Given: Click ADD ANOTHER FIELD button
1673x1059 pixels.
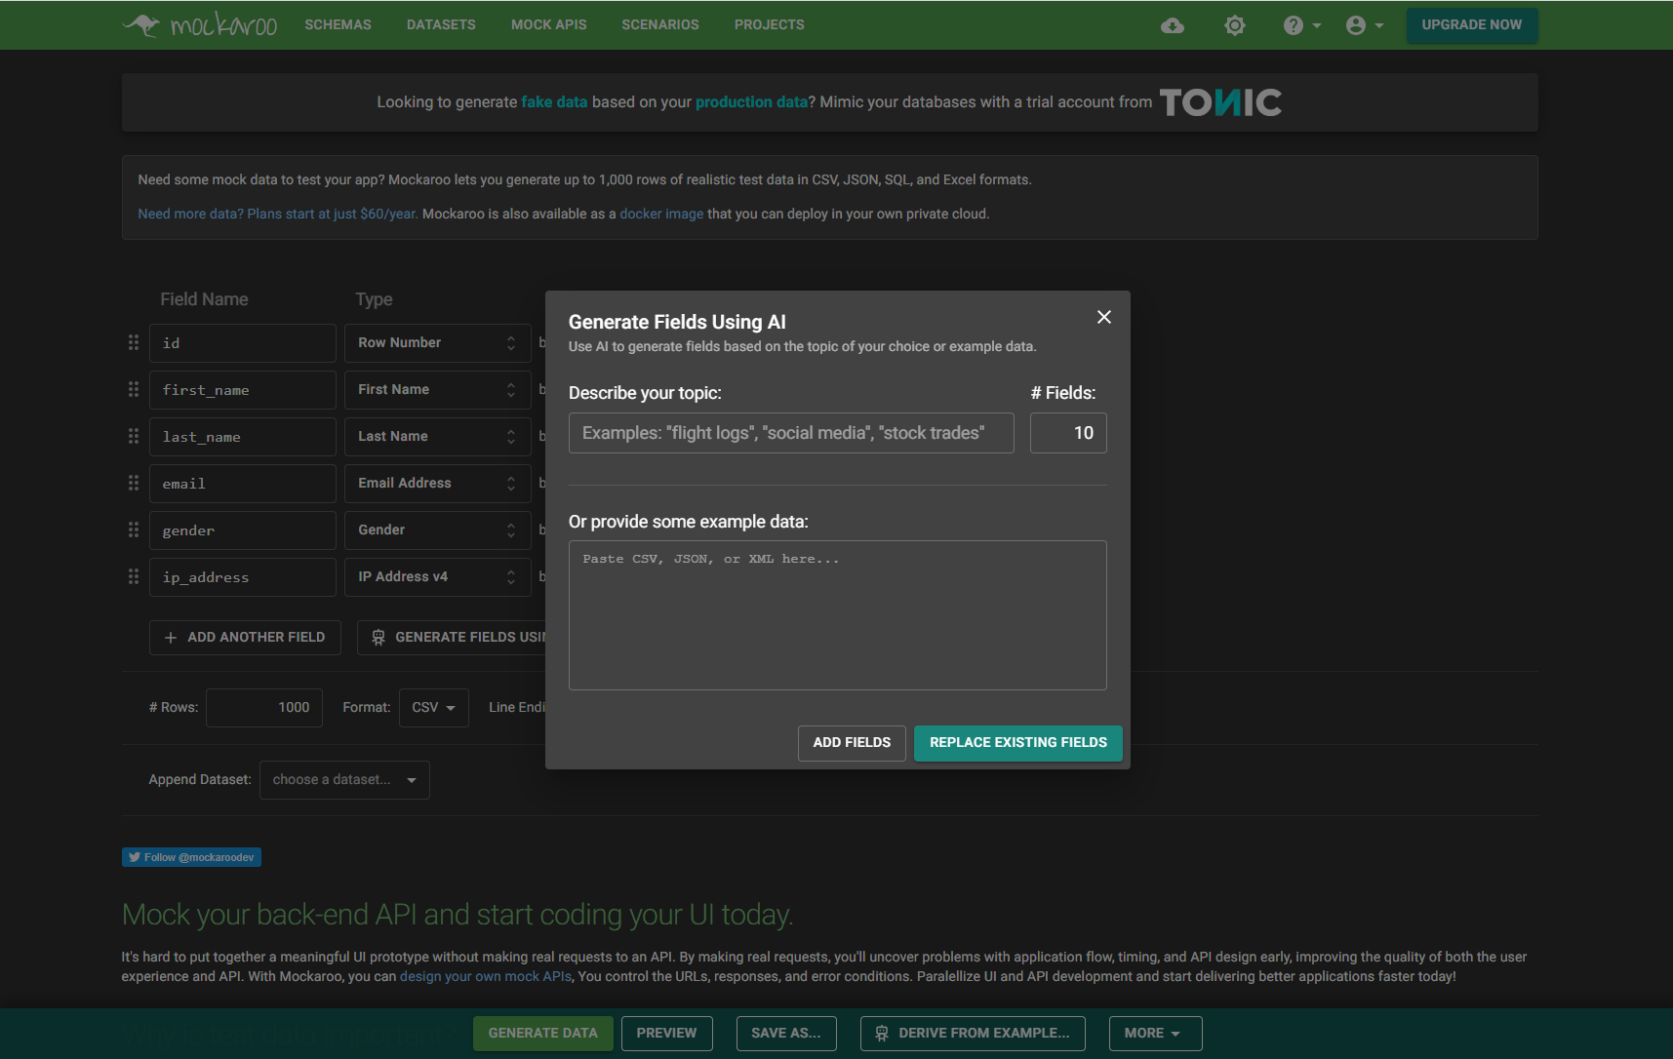Looking at the screenshot, I should tap(245, 638).
